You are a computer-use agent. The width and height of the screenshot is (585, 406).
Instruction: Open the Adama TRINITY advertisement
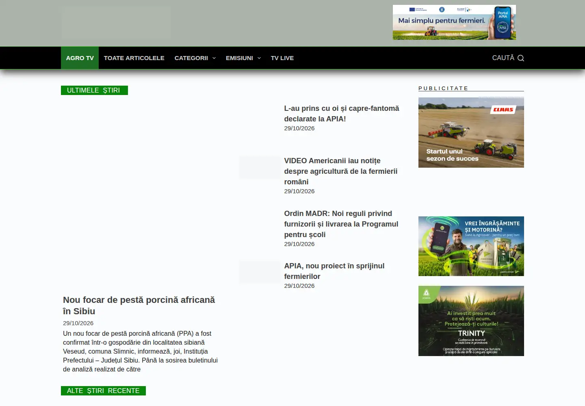pos(471,321)
